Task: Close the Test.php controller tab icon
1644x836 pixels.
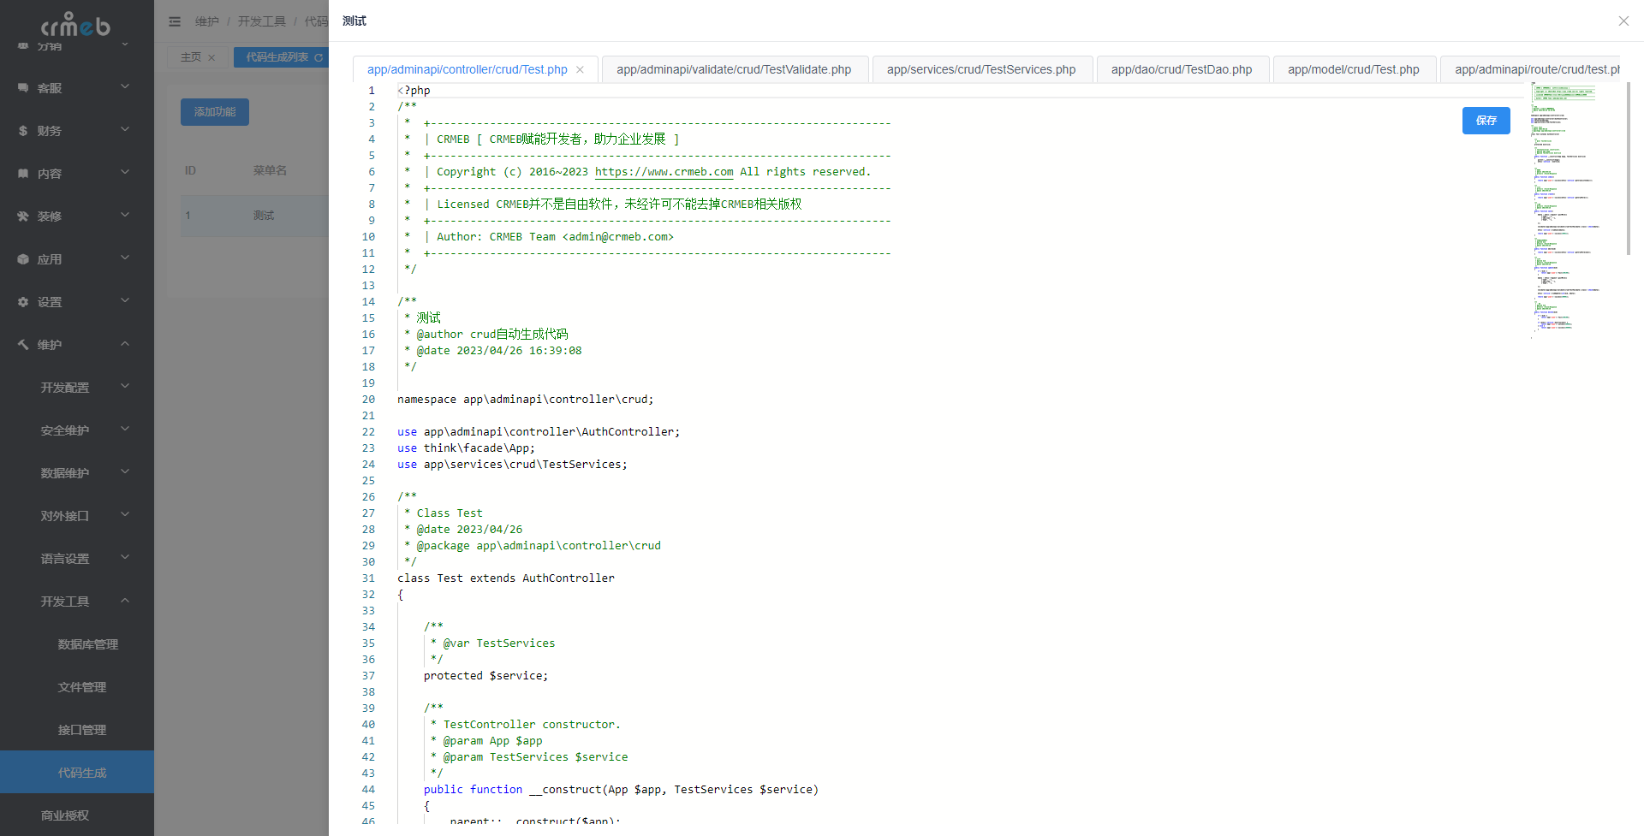Action: 580,70
